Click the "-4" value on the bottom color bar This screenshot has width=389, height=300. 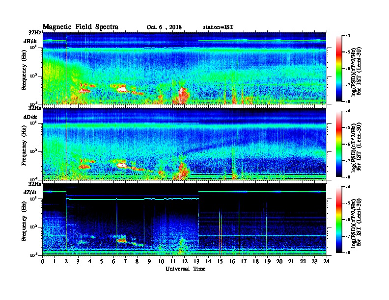[348, 187]
